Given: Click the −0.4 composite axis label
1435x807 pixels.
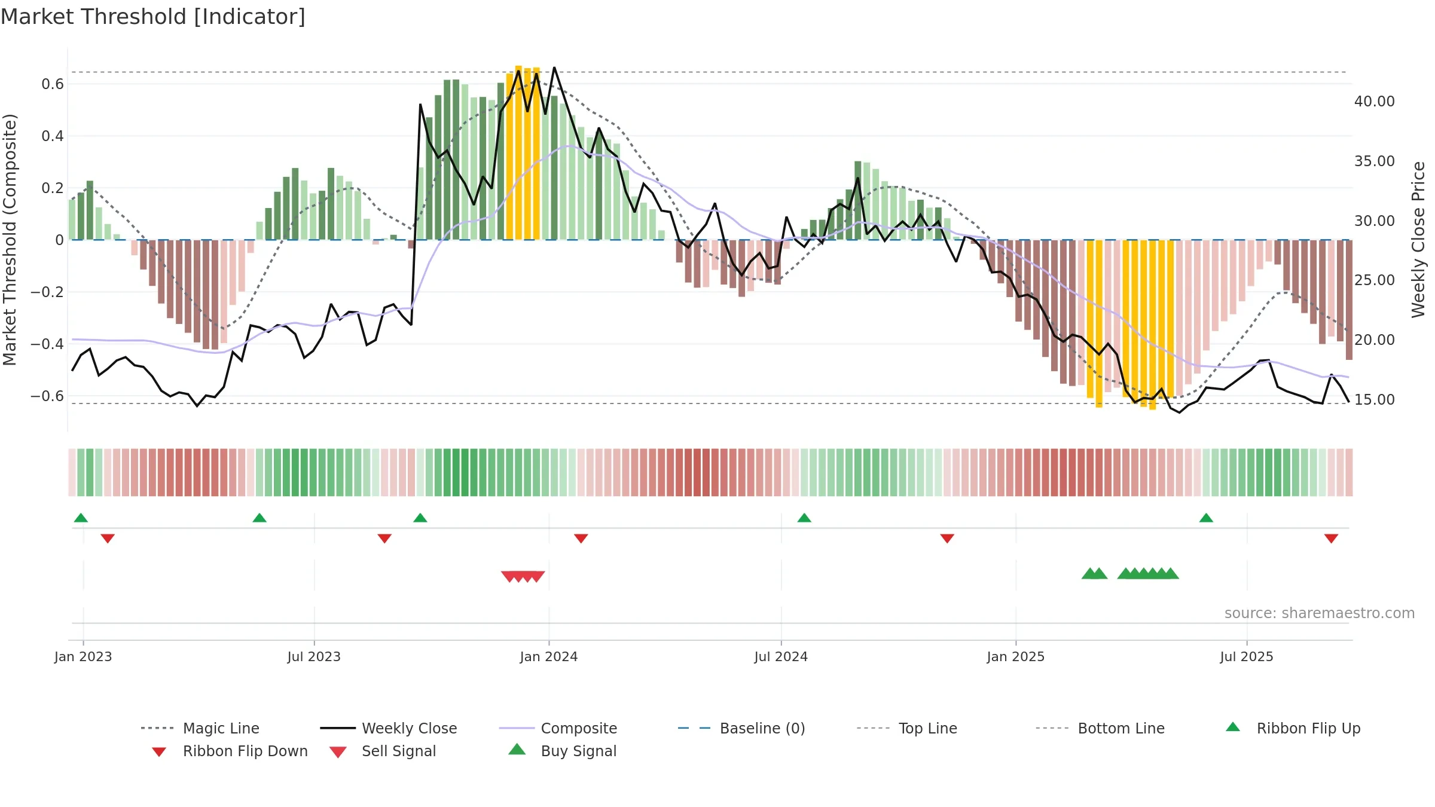Looking at the screenshot, I should coord(47,344).
